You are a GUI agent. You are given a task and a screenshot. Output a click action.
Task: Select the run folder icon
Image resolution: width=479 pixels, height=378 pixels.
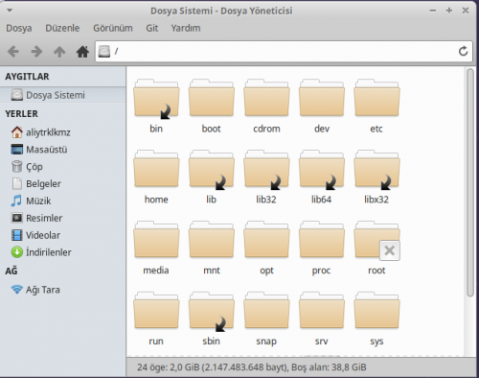click(x=156, y=310)
